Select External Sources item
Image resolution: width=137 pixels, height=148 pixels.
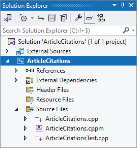[x=49, y=51]
